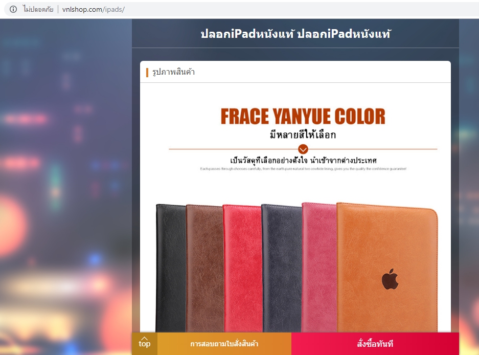Open การสอบถามใบสั่งสินค้า order inquiry button
The image size is (479, 355).
tap(224, 344)
